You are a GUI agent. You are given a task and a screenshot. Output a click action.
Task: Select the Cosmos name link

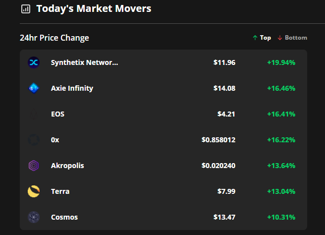(64, 217)
